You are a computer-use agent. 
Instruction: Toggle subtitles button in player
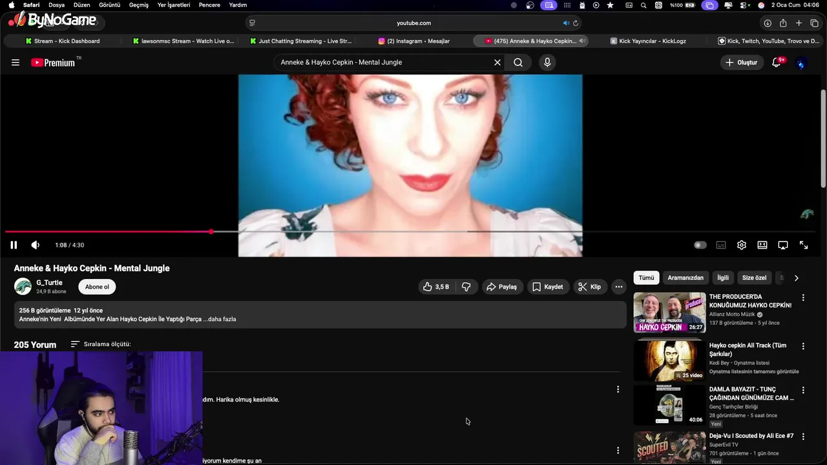(x=721, y=245)
